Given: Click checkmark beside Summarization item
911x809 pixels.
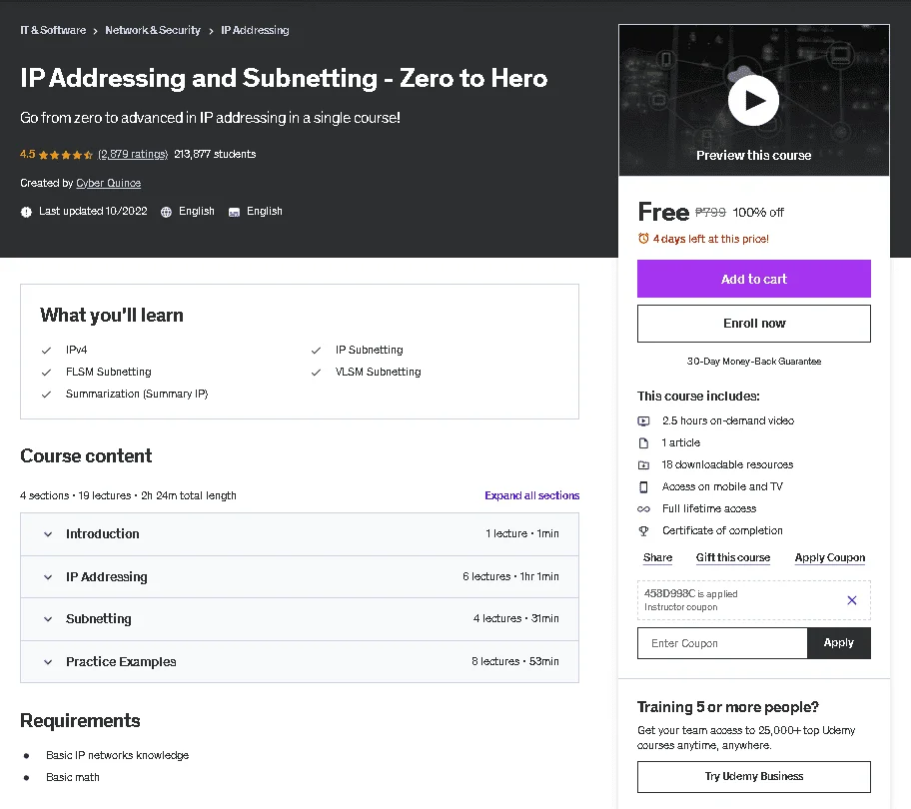Looking at the screenshot, I should click(x=47, y=395).
